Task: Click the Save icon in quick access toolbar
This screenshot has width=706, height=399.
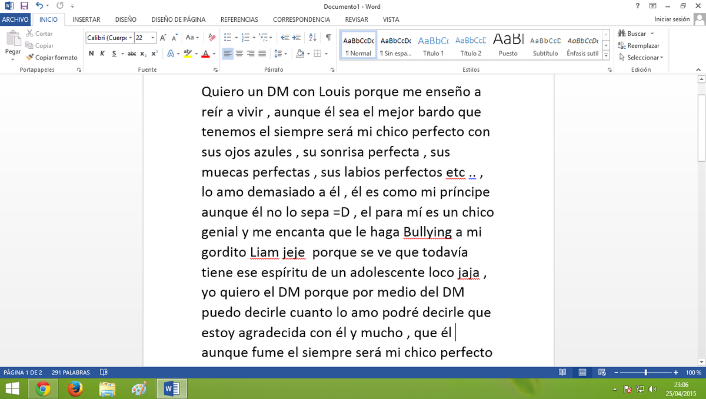Action: [24, 6]
